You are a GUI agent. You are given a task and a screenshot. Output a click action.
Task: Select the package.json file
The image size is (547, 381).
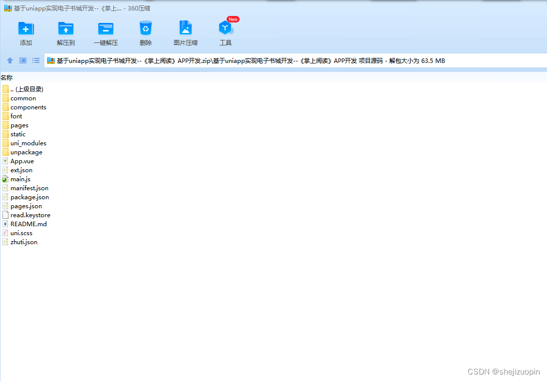25,197
